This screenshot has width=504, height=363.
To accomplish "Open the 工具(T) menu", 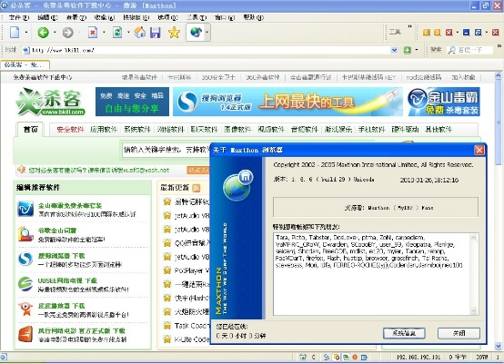I will tap(197, 17).
